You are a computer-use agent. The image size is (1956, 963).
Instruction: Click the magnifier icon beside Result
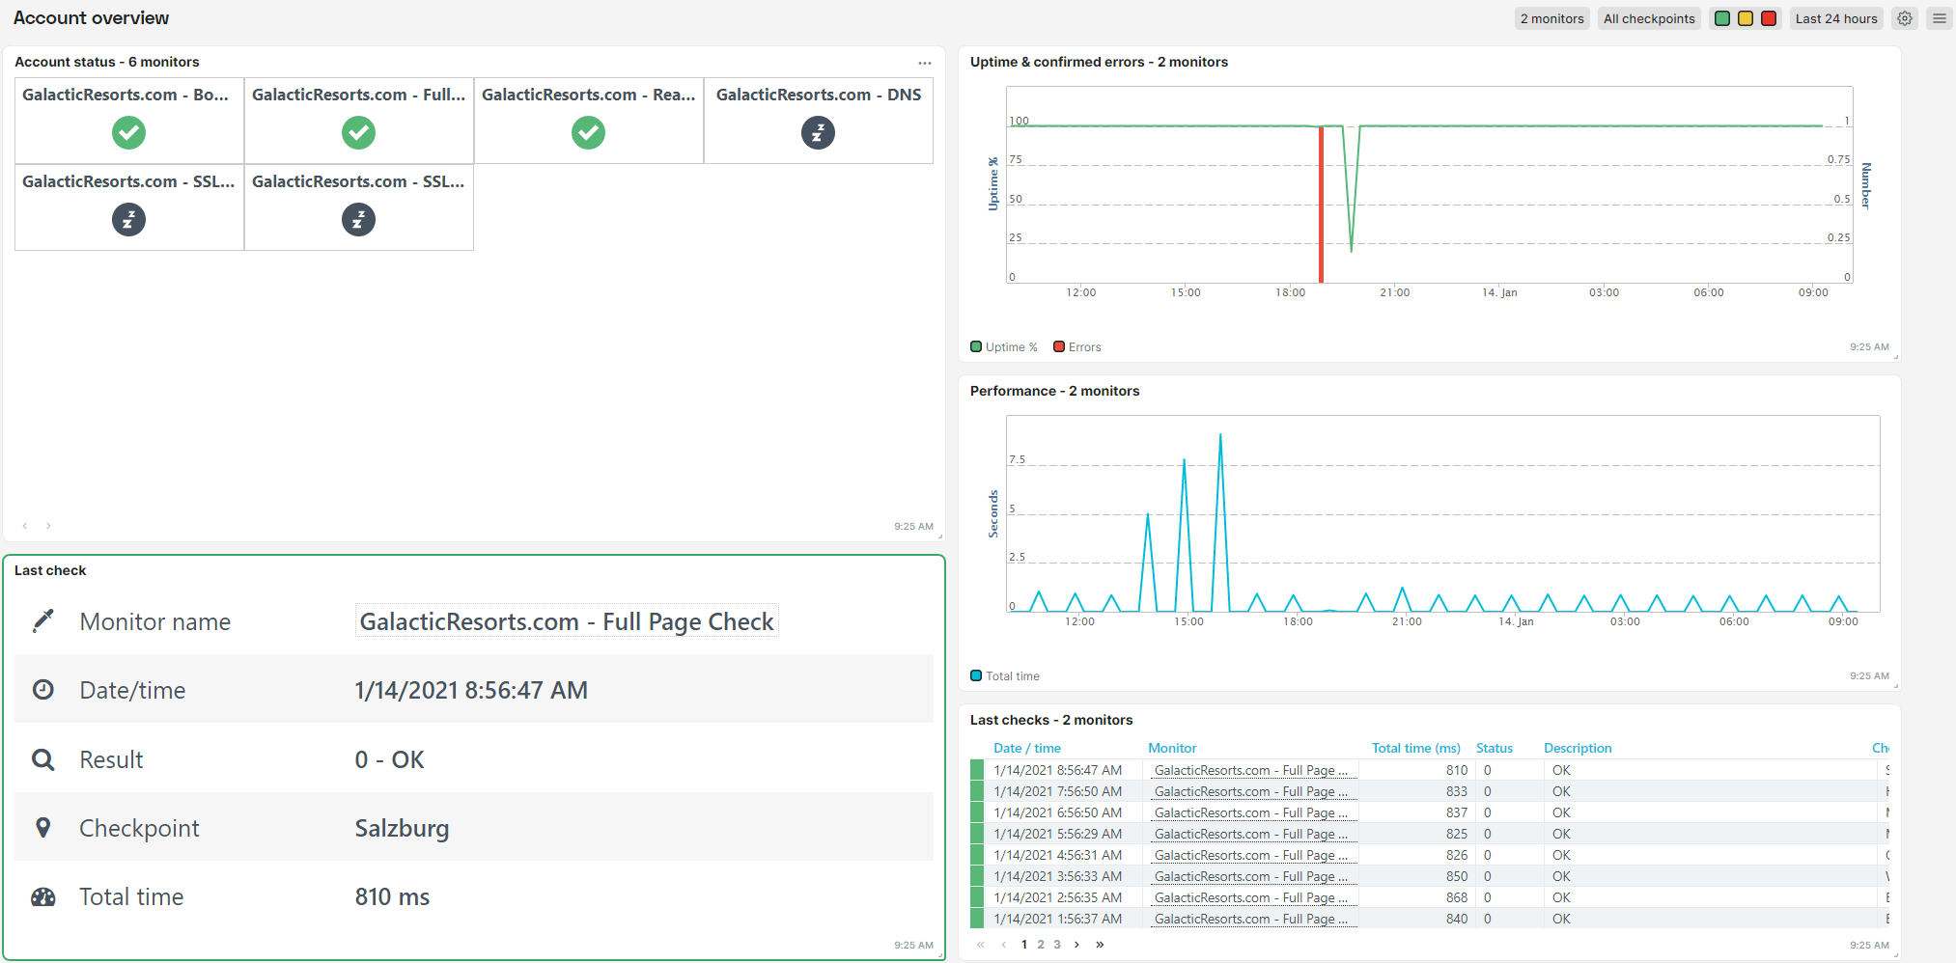point(43,758)
